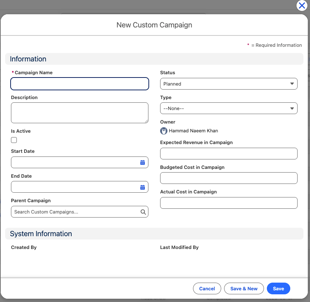Click into the Description text area
310x302 pixels.
pos(80,113)
